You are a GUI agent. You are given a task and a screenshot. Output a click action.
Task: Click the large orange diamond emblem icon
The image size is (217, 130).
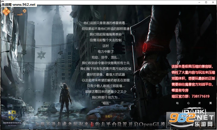click(x=6, y=11)
